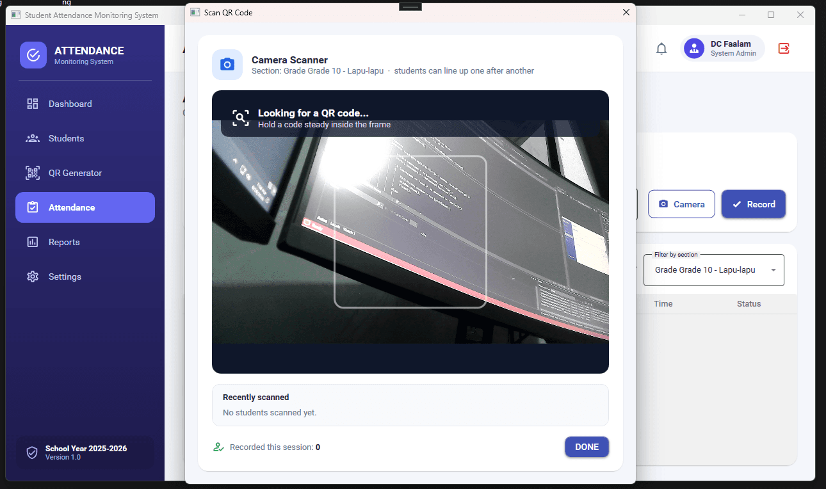Click the 'School Year 2025-2026' label

click(x=86, y=449)
